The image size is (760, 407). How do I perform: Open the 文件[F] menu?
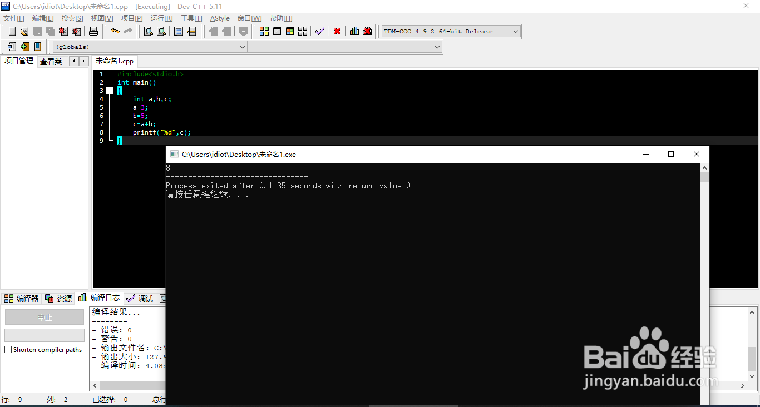coord(14,18)
